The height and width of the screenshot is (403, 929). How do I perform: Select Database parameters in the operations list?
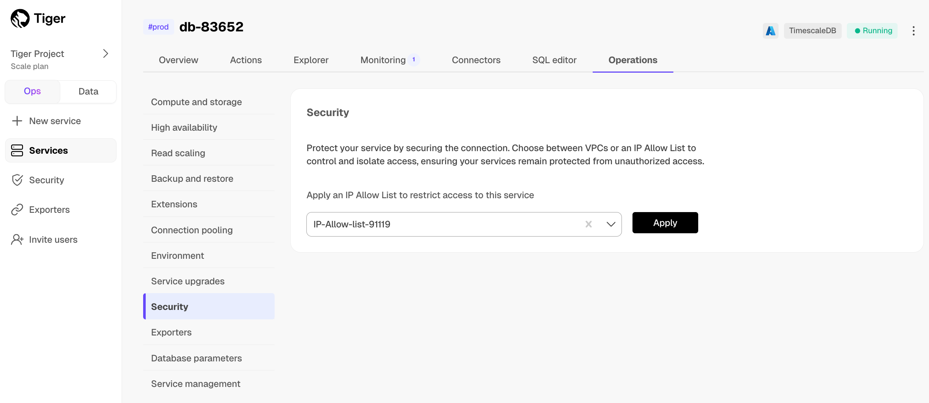coord(196,358)
